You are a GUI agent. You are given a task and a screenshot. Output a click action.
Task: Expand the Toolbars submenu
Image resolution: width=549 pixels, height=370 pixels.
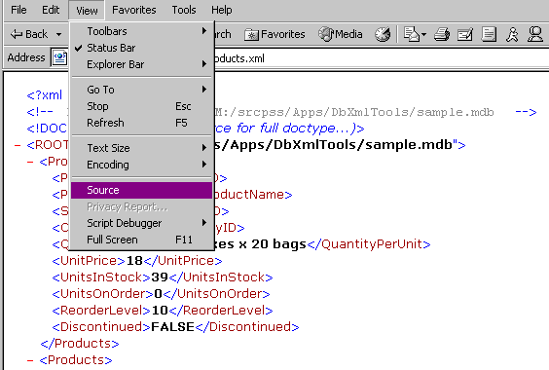[142, 31]
